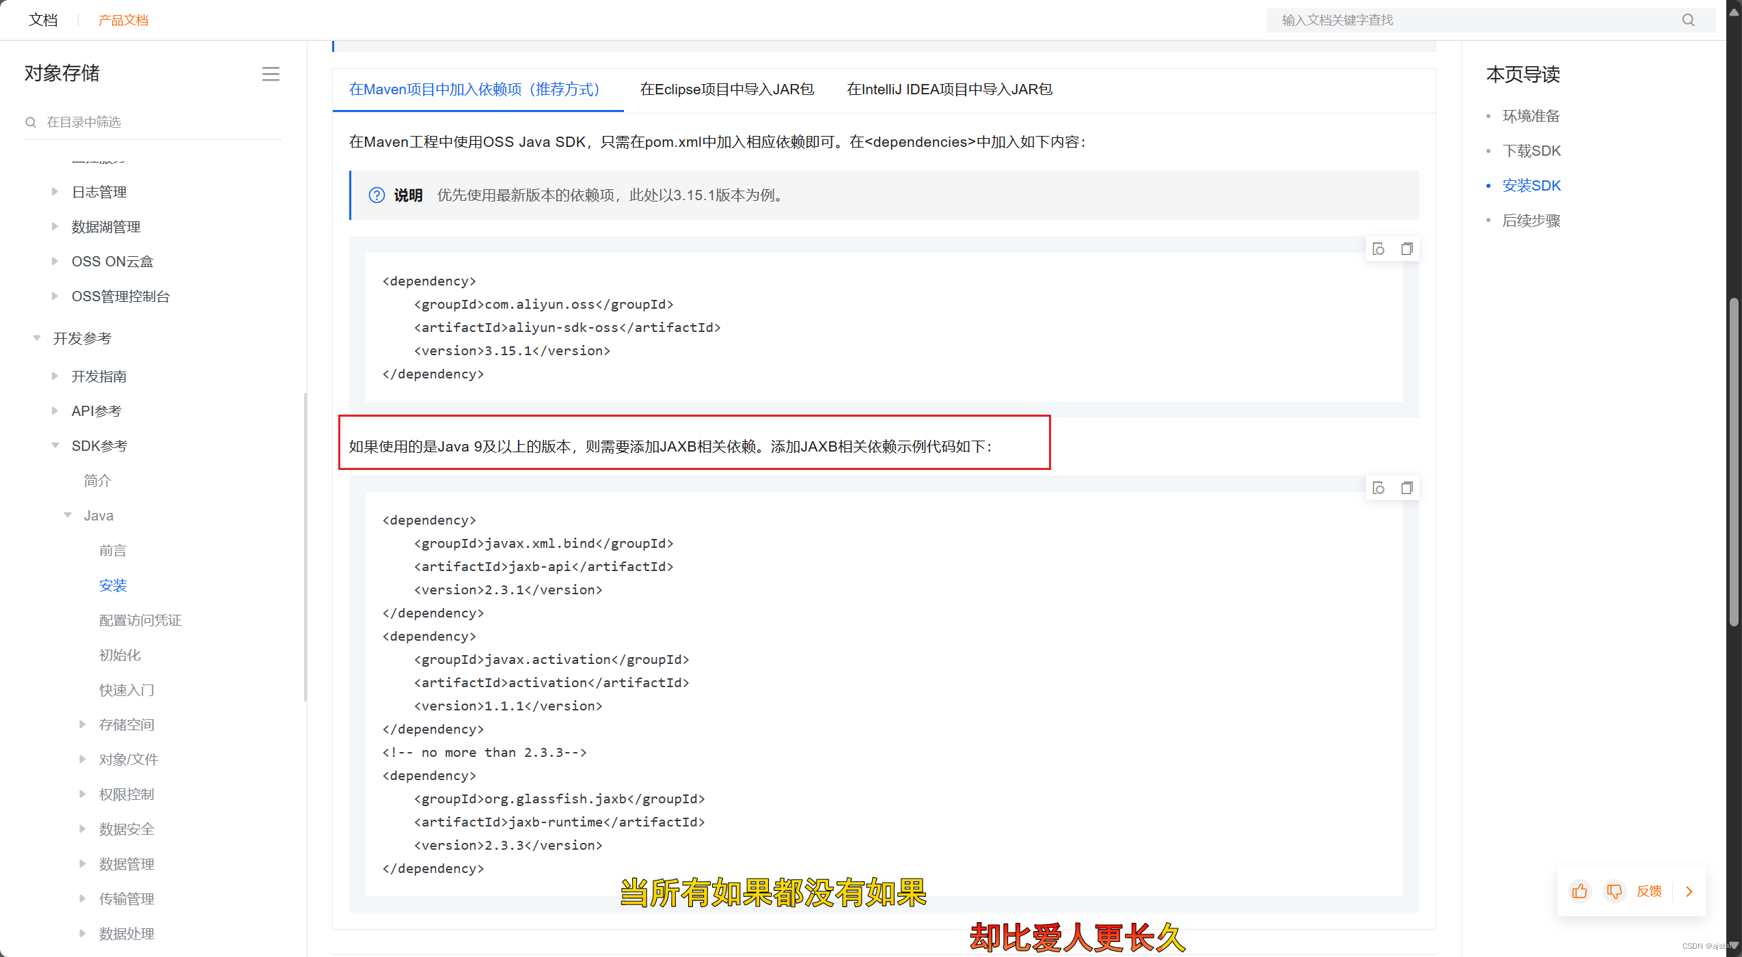Expand the 权限控制 tree node
The image size is (1742, 957).
click(82, 794)
